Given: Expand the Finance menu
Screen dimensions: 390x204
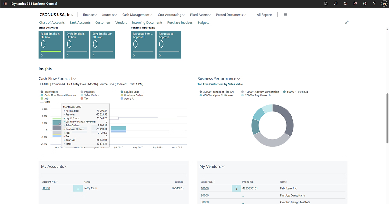Looking at the screenshot, I should [90, 15].
